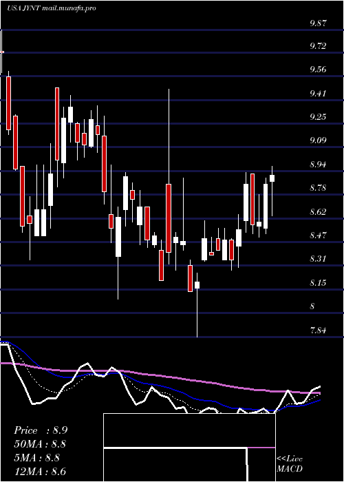
Task: Click the 8.47 price axis label
Action: (318, 235)
